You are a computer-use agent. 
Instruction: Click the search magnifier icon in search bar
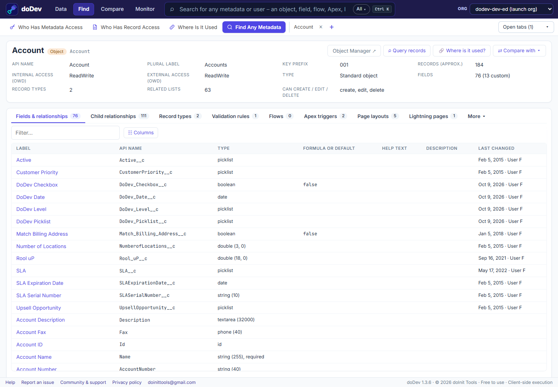(172, 9)
